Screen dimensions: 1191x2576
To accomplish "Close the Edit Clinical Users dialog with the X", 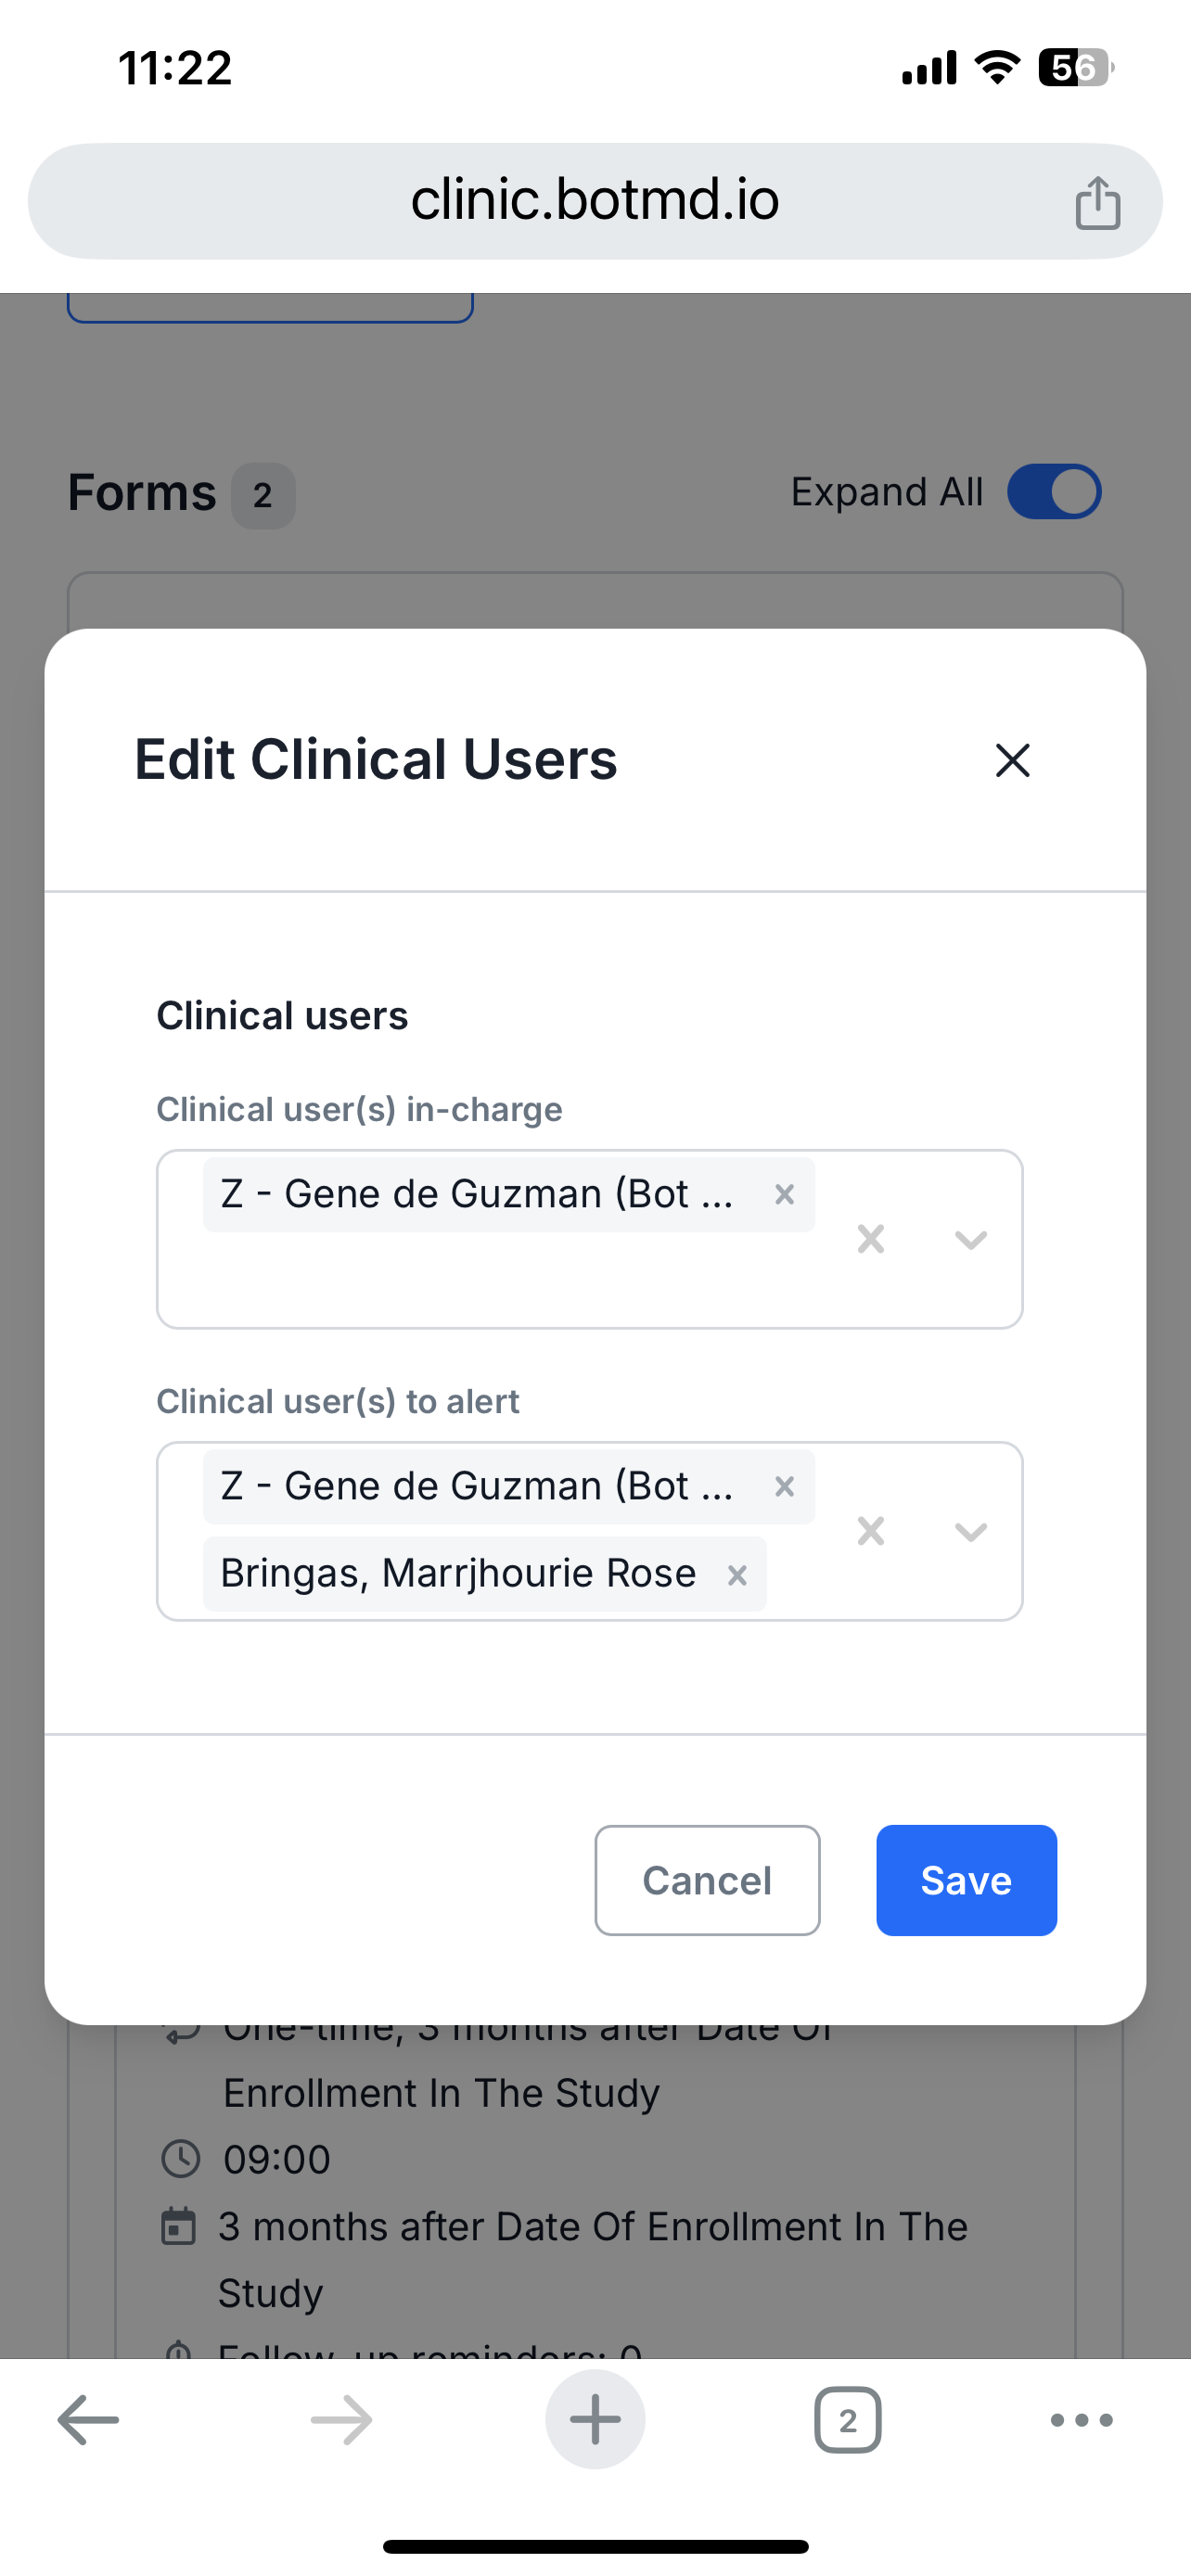I will coord(1012,761).
